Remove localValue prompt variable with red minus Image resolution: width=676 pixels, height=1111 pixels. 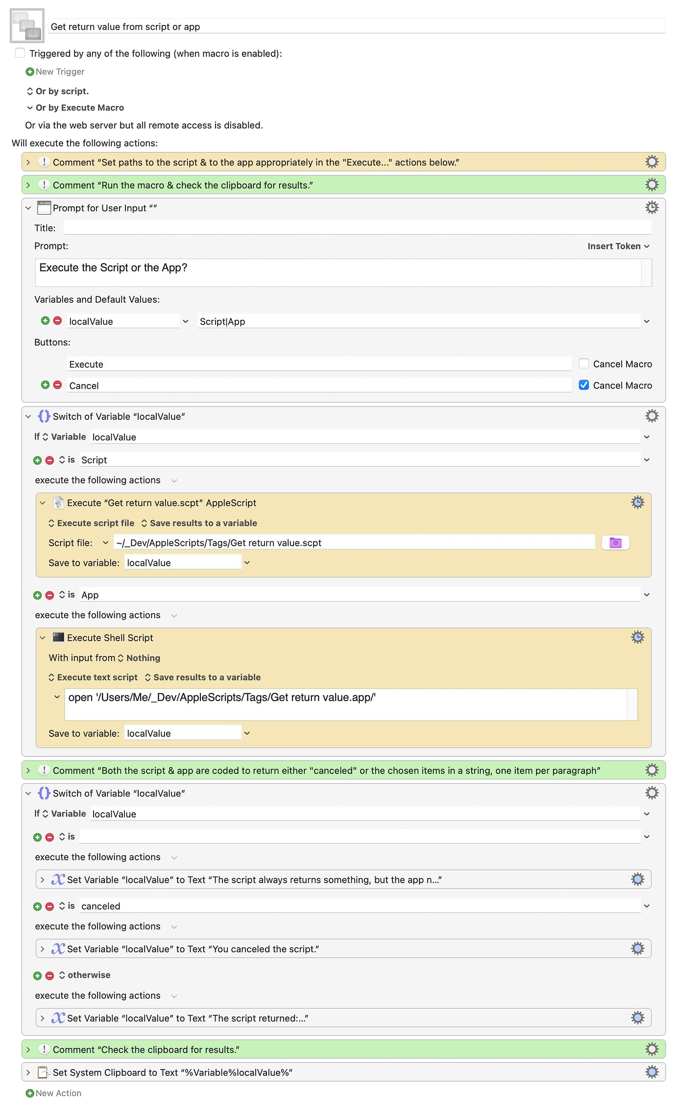pos(57,321)
